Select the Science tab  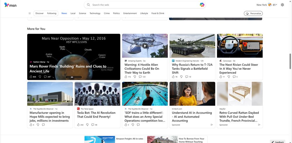(x=83, y=13)
